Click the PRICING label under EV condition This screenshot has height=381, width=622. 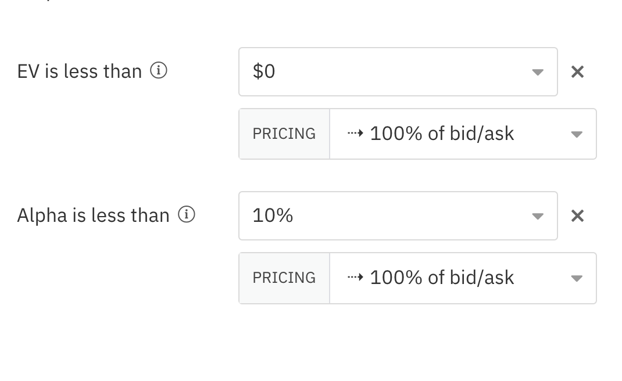click(x=284, y=134)
